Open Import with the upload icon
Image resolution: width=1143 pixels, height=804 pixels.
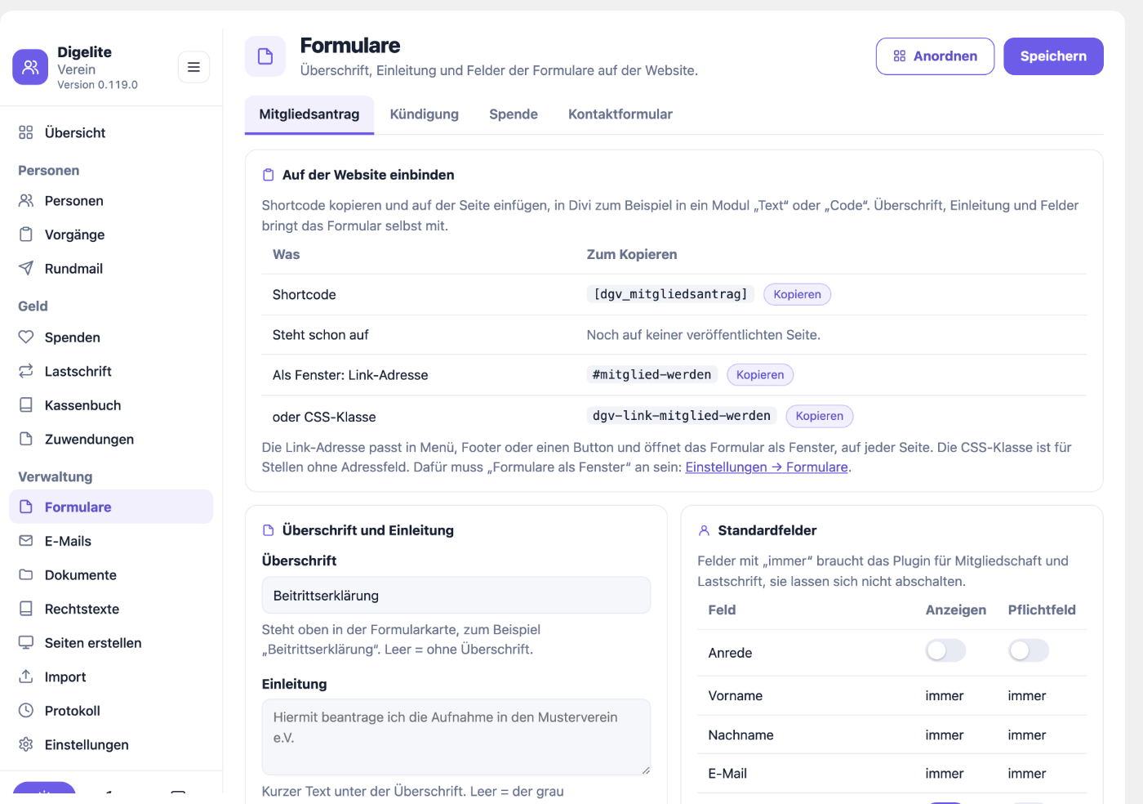click(x=26, y=677)
